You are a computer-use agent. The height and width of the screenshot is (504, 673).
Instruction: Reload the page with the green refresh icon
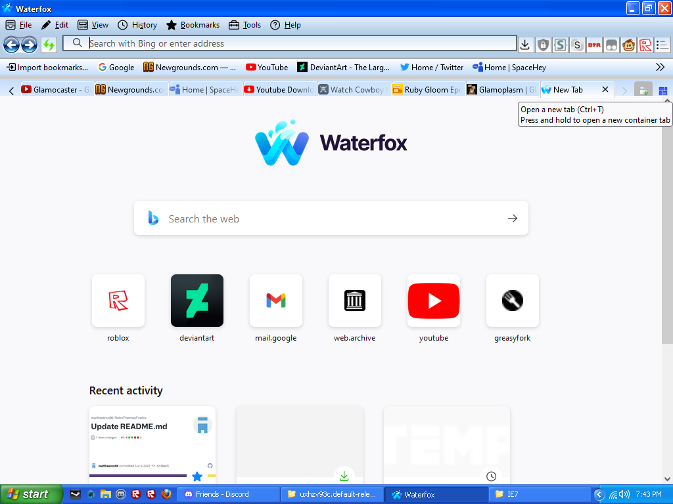(x=49, y=45)
